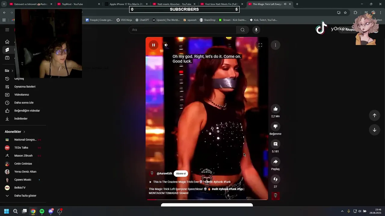This screenshot has height=216, width=385.
Task: Go to next Short with down arrow
Action: click(374, 130)
